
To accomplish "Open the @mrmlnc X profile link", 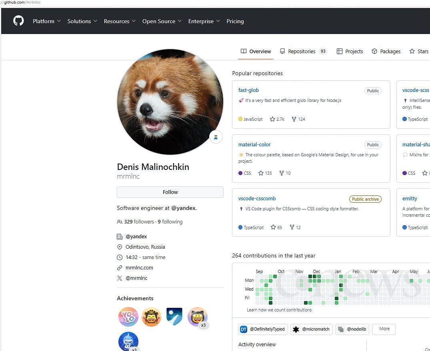I will point(136,278).
